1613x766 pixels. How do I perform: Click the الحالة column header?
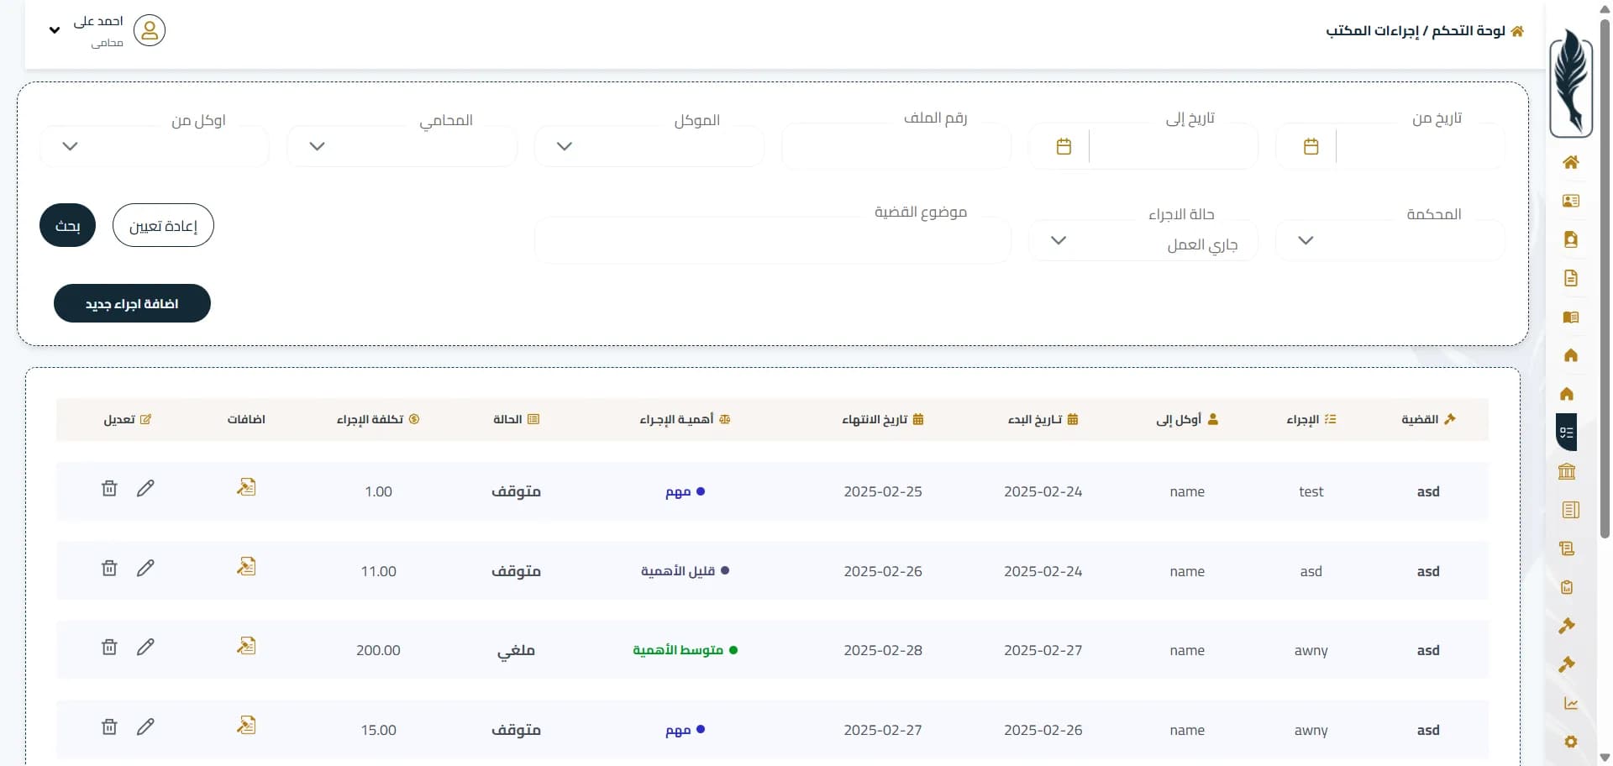point(516,419)
